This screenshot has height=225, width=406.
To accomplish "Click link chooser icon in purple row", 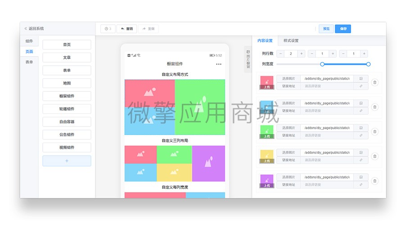I will pyautogui.click(x=361, y=184).
